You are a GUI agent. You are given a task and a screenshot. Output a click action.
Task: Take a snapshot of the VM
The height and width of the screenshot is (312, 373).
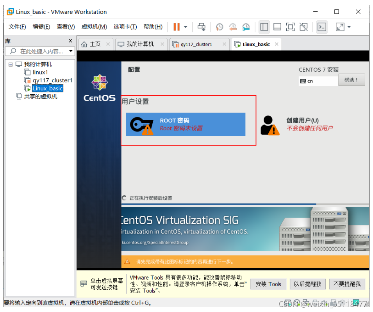click(220, 27)
